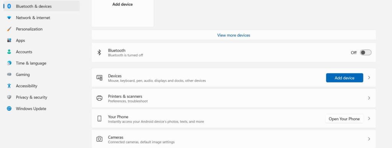Click the Off label beside Bluetooth toggle

point(353,53)
